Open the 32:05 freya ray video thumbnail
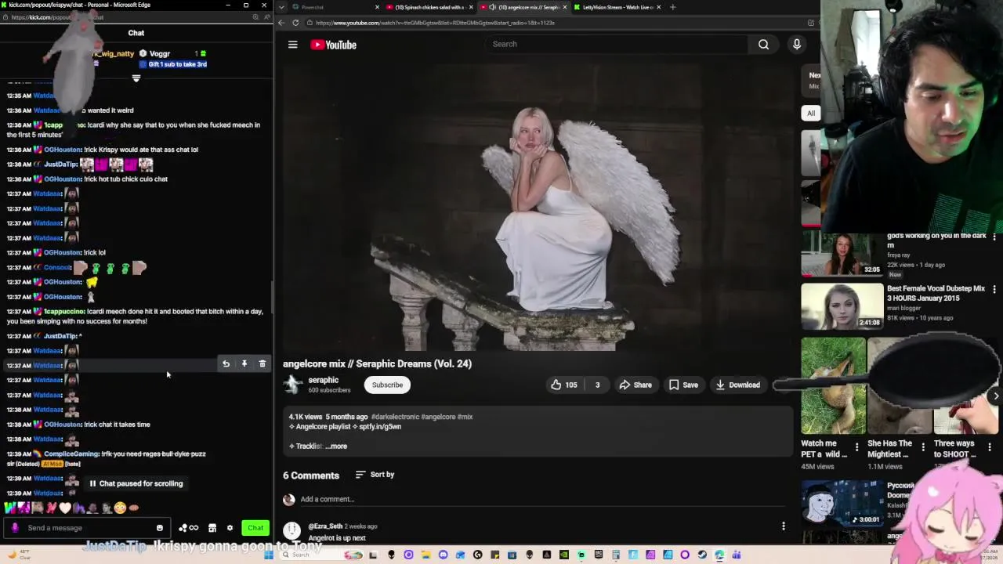Image resolution: width=1003 pixels, height=564 pixels. coord(842,254)
